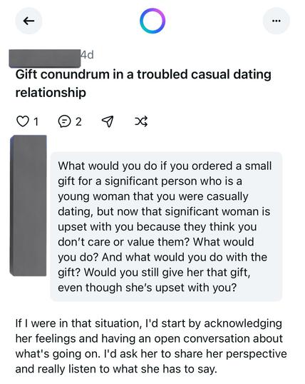Click the AI response paragraph

click(151, 346)
